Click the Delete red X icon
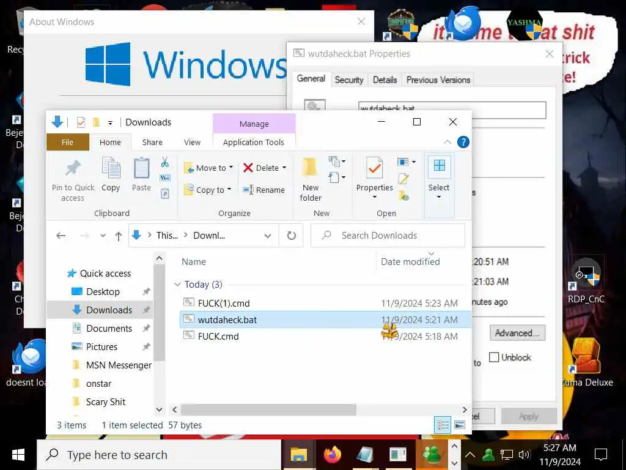The width and height of the screenshot is (626, 470). pyautogui.click(x=248, y=168)
